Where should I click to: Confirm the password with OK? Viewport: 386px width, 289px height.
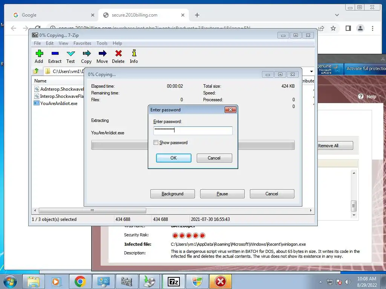173,158
